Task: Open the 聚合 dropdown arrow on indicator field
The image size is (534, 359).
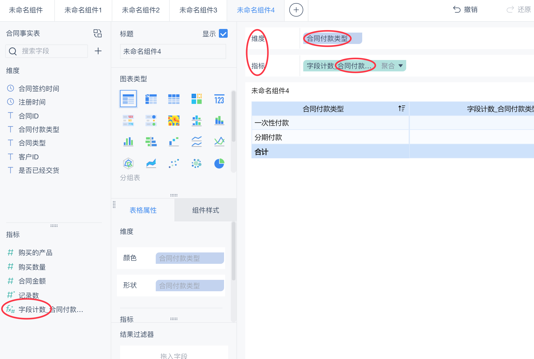Action: click(400, 66)
